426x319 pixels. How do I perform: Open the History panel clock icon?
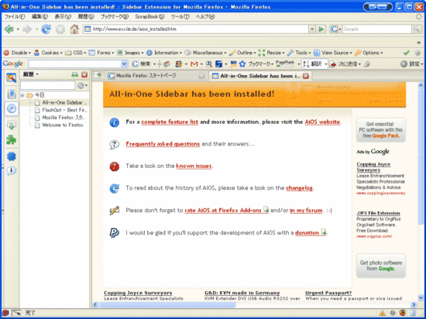click(x=12, y=108)
